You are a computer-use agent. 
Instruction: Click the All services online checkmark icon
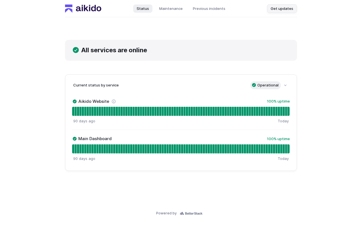76,50
